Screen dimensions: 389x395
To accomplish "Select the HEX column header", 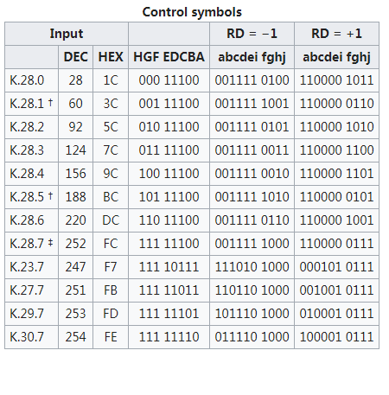I will pyautogui.click(x=111, y=57).
